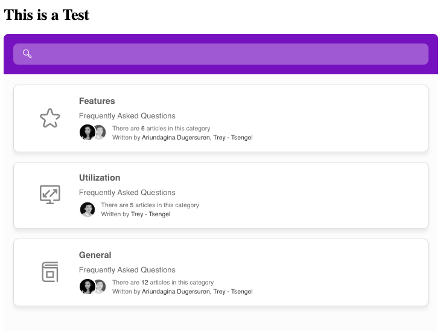Click the first author avatar in General

coord(87,286)
